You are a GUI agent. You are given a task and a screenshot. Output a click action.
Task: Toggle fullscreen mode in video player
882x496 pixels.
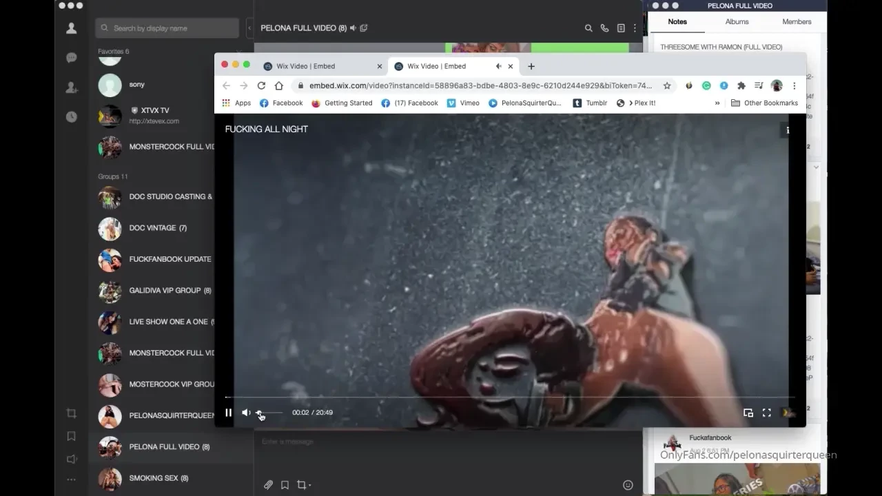[766, 413]
